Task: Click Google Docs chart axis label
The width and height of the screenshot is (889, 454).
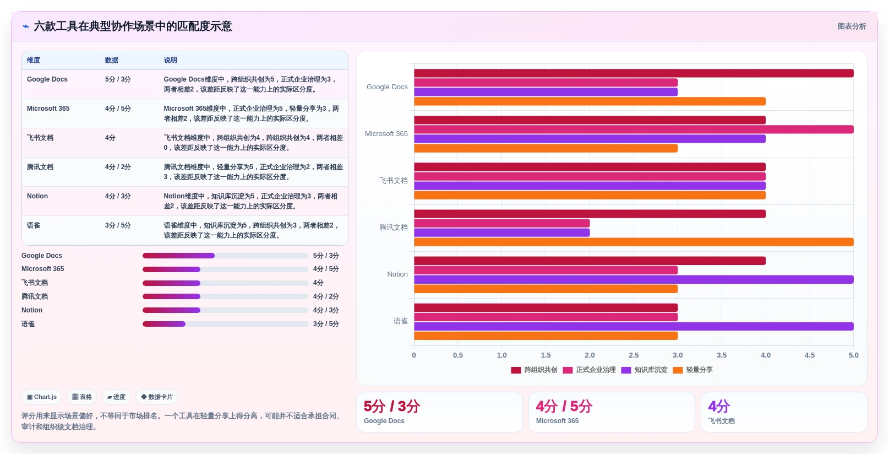Action: tap(387, 87)
